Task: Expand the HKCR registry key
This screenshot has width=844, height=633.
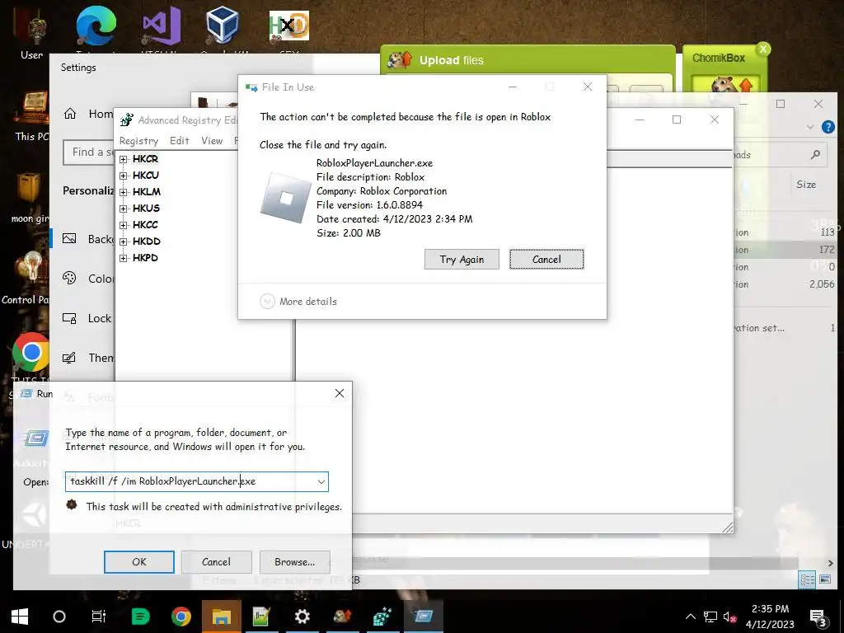Action: pyautogui.click(x=124, y=159)
